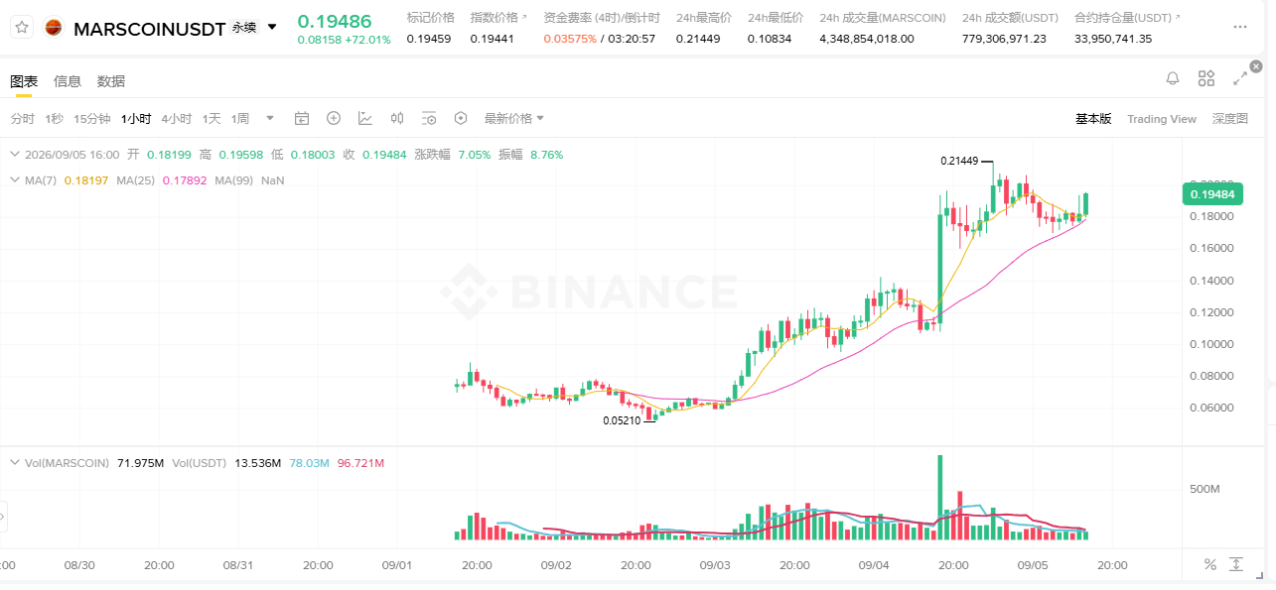
Task: Select the 4小时 timeframe
Action: pos(177,118)
